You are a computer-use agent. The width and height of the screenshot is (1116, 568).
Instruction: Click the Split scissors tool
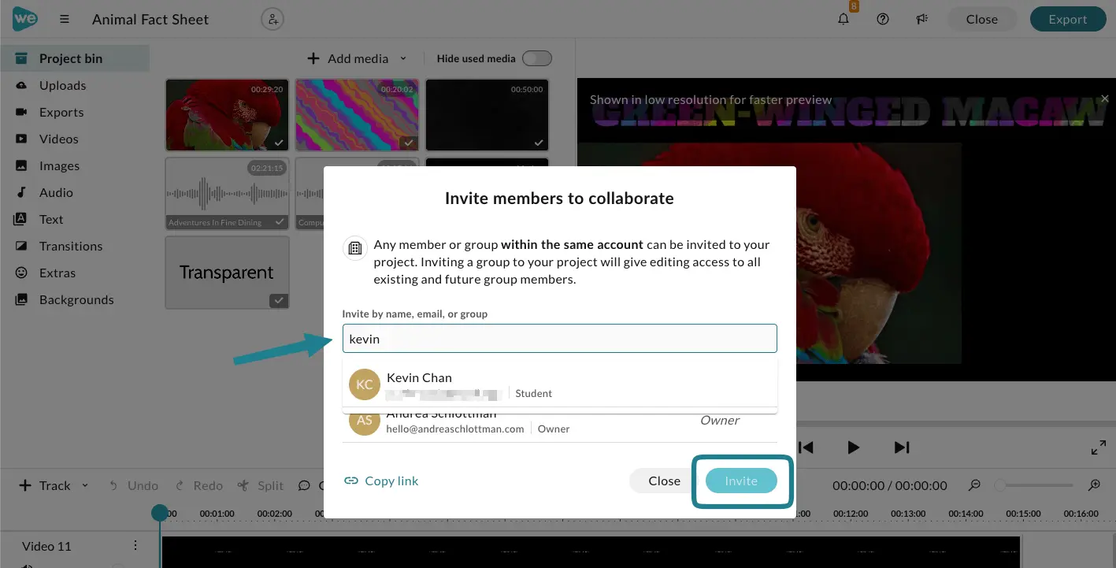260,485
